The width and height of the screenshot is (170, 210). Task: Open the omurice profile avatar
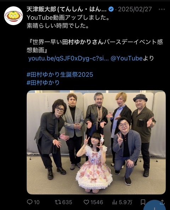click(13, 16)
